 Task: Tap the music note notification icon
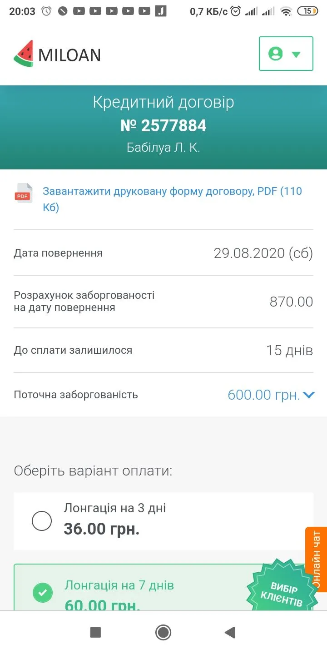161,11
